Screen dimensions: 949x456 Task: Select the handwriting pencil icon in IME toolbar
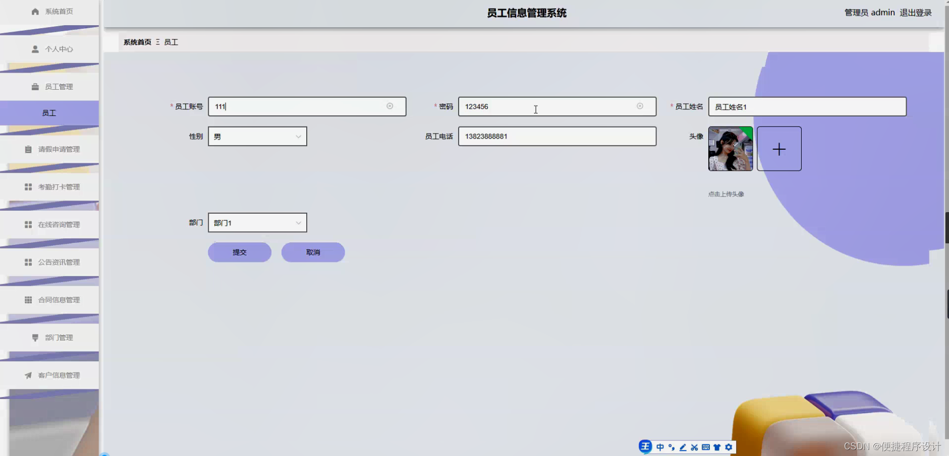click(x=683, y=447)
